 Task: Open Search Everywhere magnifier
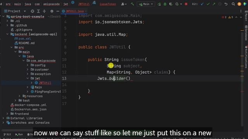(x=233, y=4)
